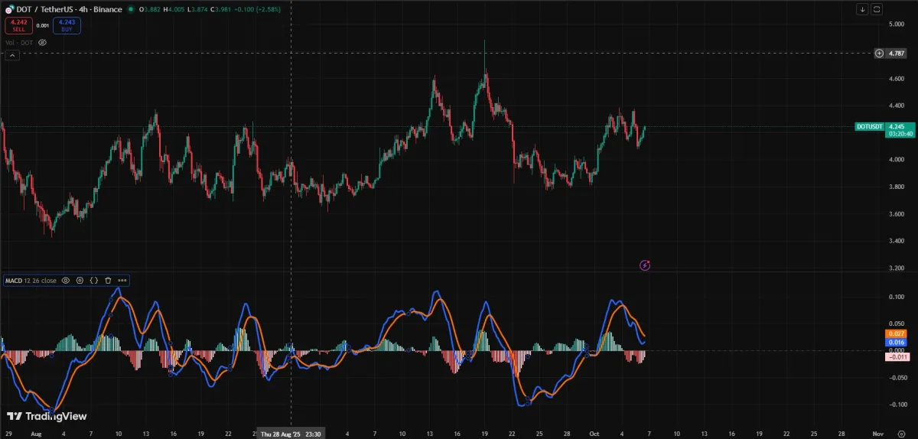Click the 0.001 spread value
This screenshot has width=918, height=439.
point(43,25)
